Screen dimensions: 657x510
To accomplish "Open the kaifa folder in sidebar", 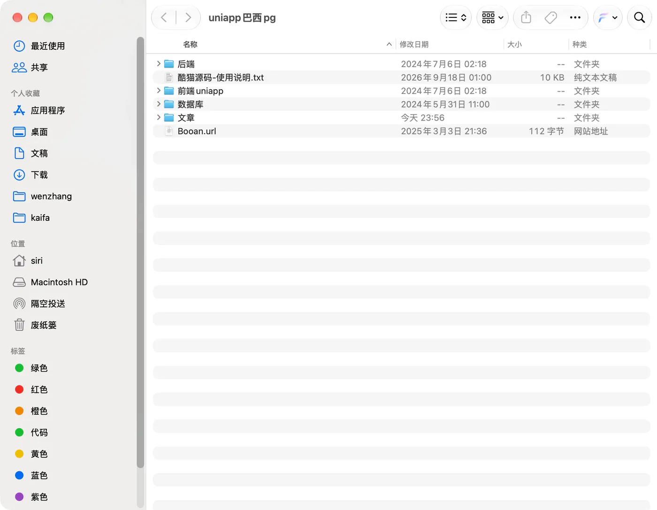I will (32, 218).
